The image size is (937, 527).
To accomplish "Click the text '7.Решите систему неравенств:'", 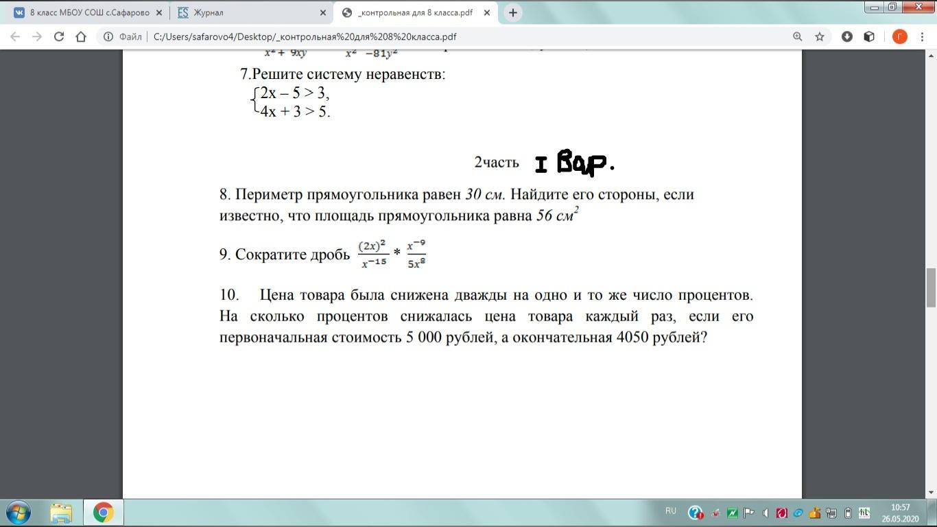I will click(343, 74).
